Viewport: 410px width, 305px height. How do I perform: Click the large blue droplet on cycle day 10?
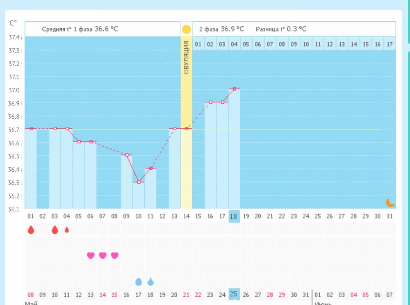[x=139, y=282]
